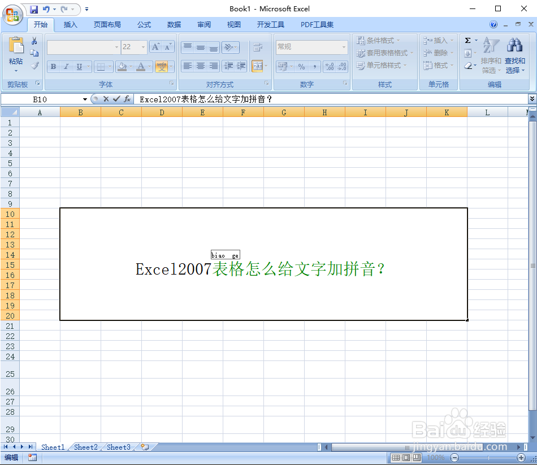Image resolution: width=537 pixels, height=465 pixels.
Task: Set top vertical alignment
Action: pos(188,47)
